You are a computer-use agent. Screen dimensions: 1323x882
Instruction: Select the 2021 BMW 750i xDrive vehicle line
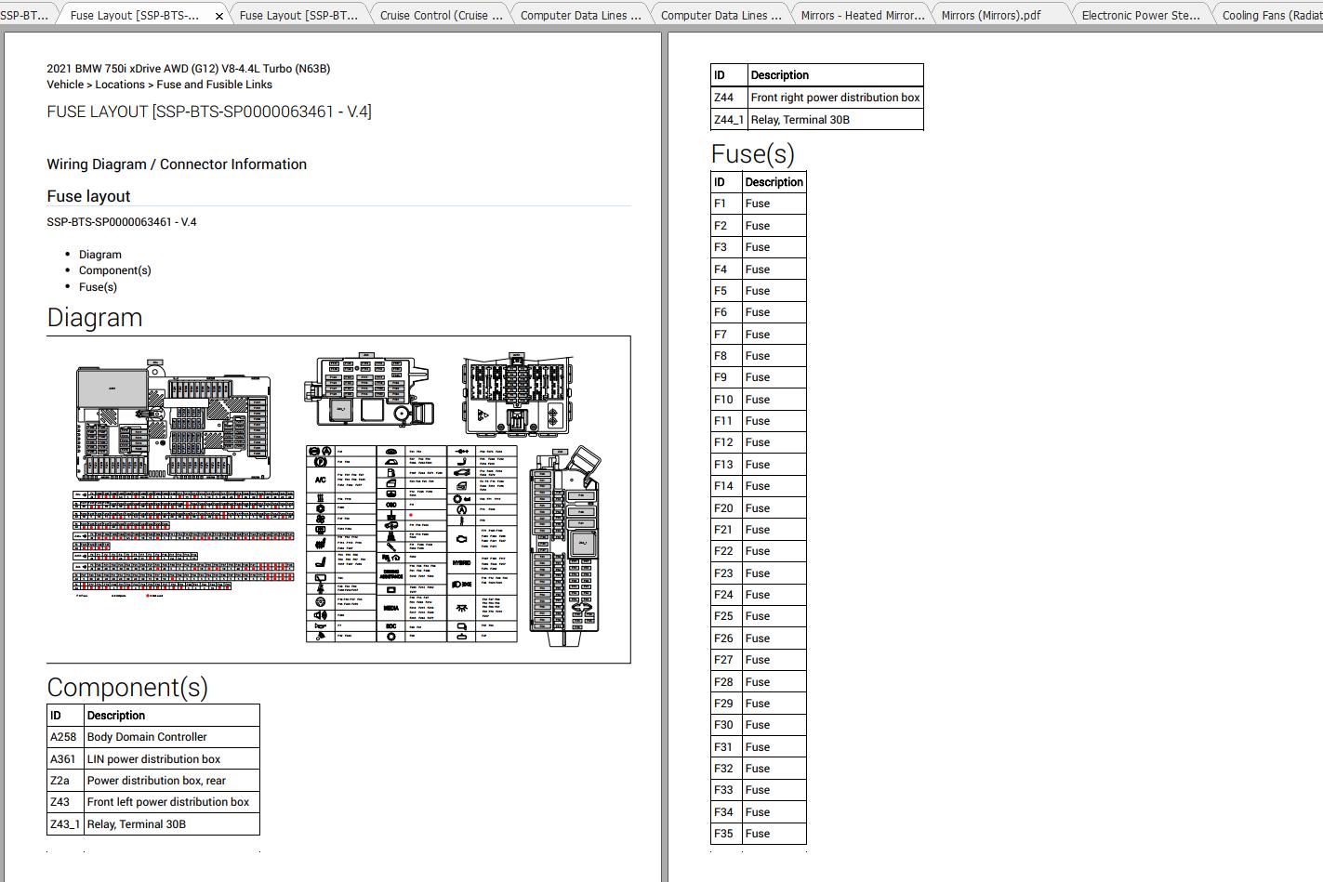189,69
